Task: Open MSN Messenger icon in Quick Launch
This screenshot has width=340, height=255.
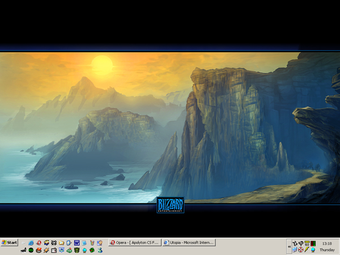Action: tap(99, 250)
